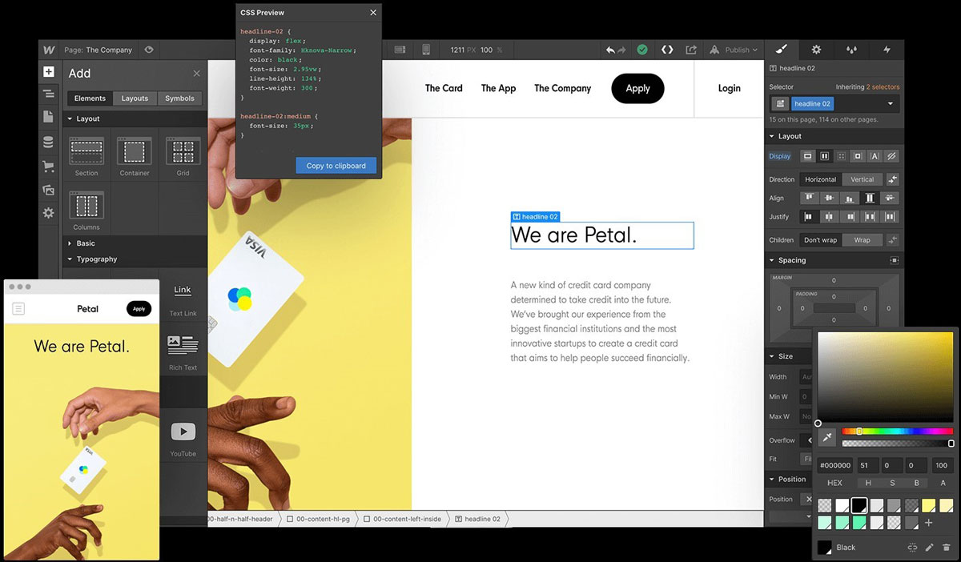Toggle preview mode with the eye icon
Image resolution: width=961 pixels, height=562 pixels.
(149, 50)
